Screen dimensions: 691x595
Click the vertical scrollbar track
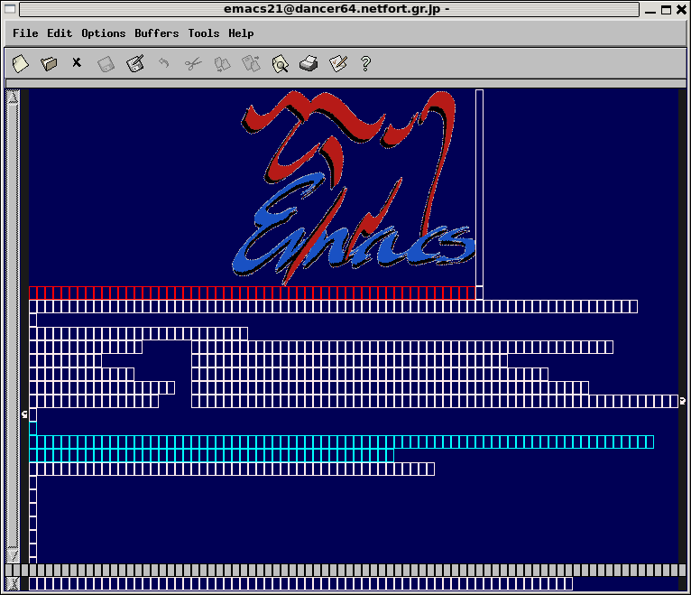pos(13,326)
